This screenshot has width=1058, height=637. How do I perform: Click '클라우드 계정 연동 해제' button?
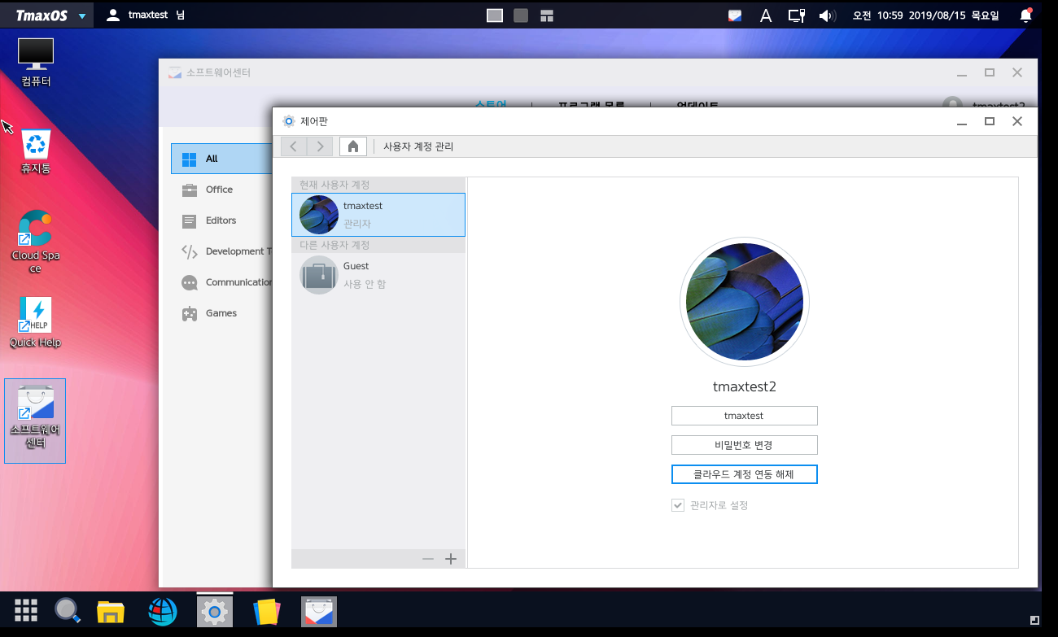tap(744, 474)
